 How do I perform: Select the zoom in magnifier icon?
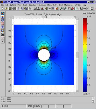click(61, 9)
